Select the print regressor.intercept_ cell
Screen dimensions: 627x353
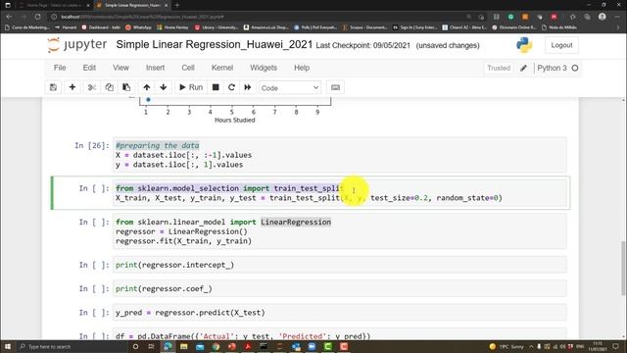[340, 265]
